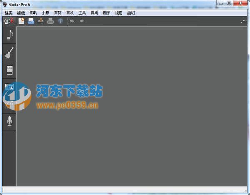
Task: Open the 說明 menu
Action: coord(131,13)
